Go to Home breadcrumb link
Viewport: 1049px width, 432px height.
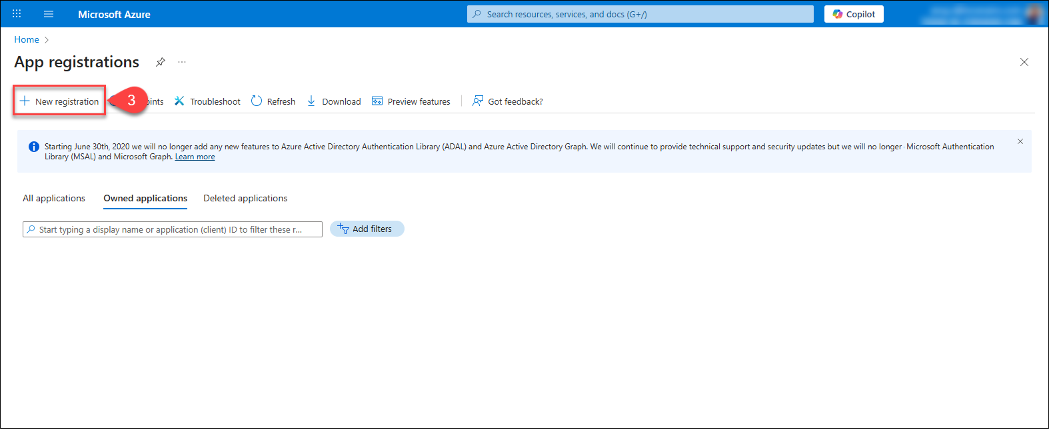27,39
